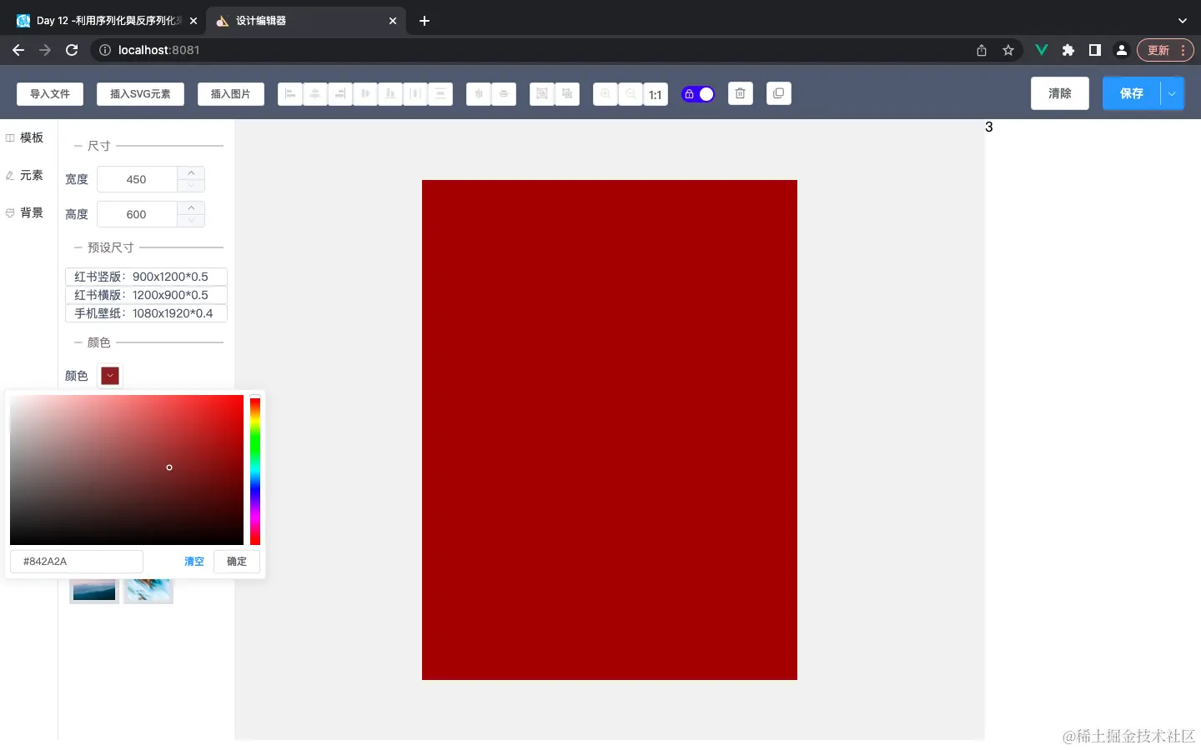The width and height of the screenshot is (1201, 750).
Task: Open the dropdown arrow beside 保存
Action: [1172, 93]
